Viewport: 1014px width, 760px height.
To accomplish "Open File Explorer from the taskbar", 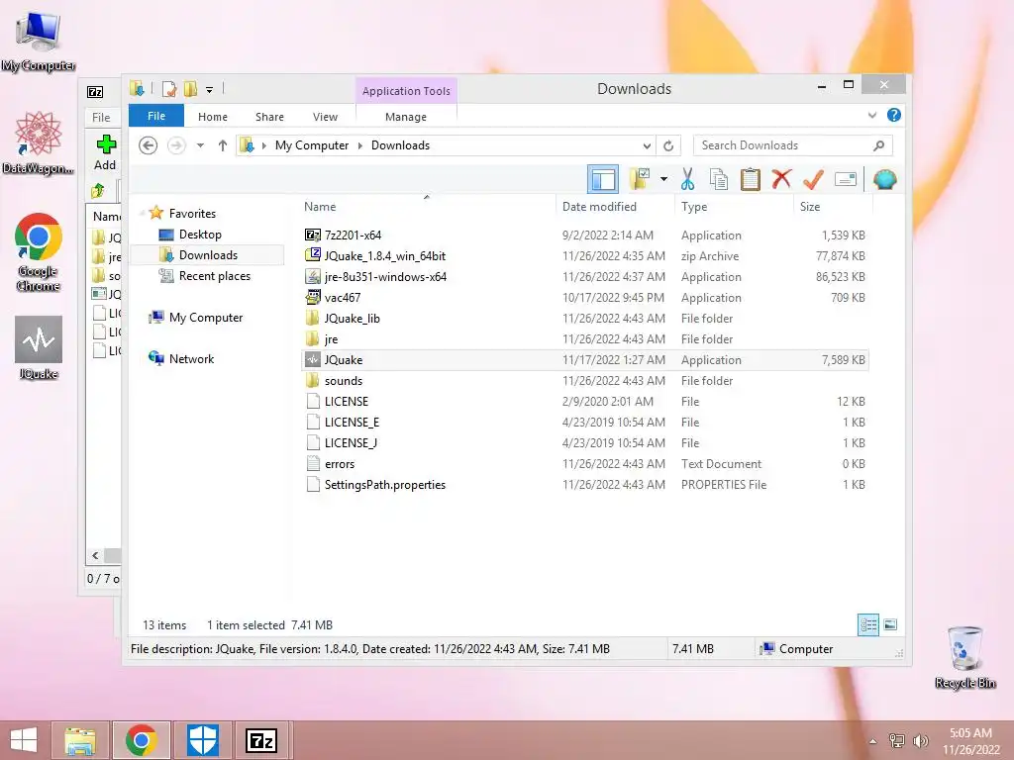I will [80, 740].
